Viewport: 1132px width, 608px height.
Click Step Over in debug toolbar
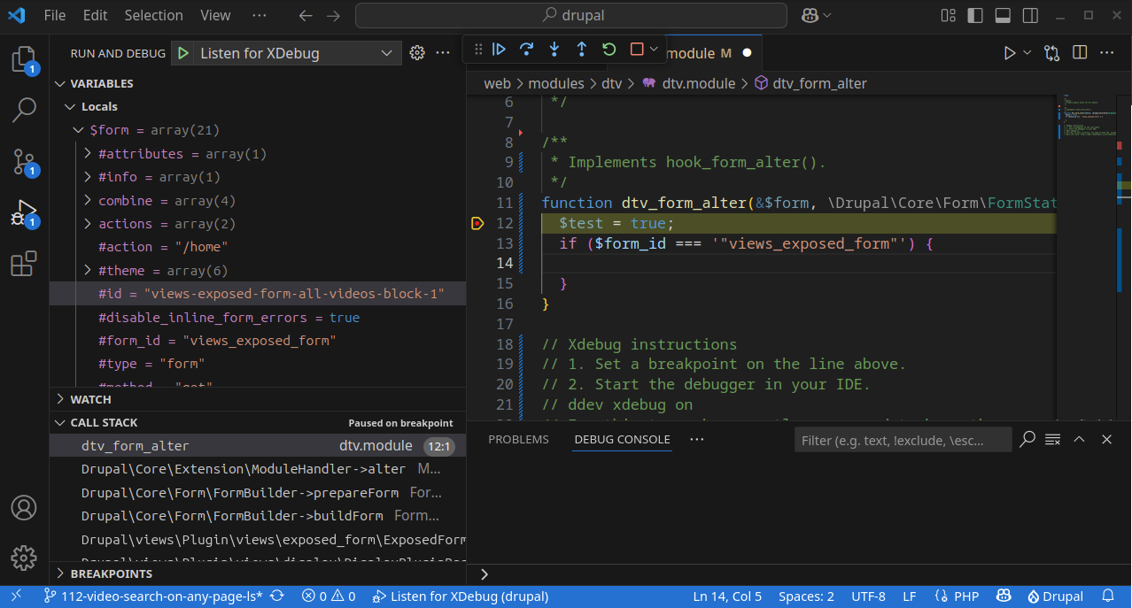point(526,50)
